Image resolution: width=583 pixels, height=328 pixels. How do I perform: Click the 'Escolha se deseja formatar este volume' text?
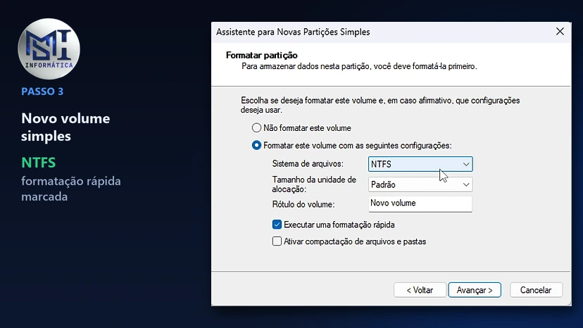pos(380,105)
